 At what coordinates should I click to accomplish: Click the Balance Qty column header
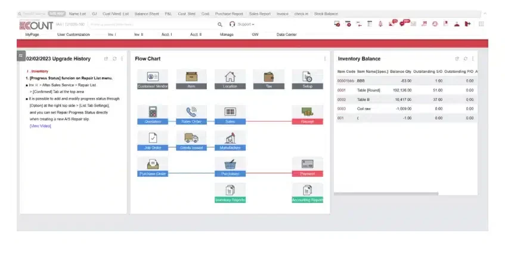[401, 72]
